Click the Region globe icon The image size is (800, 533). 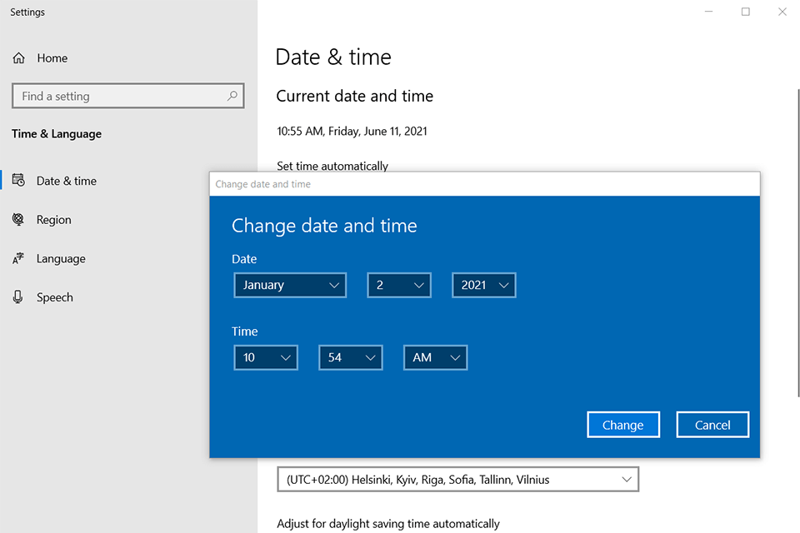18,220
